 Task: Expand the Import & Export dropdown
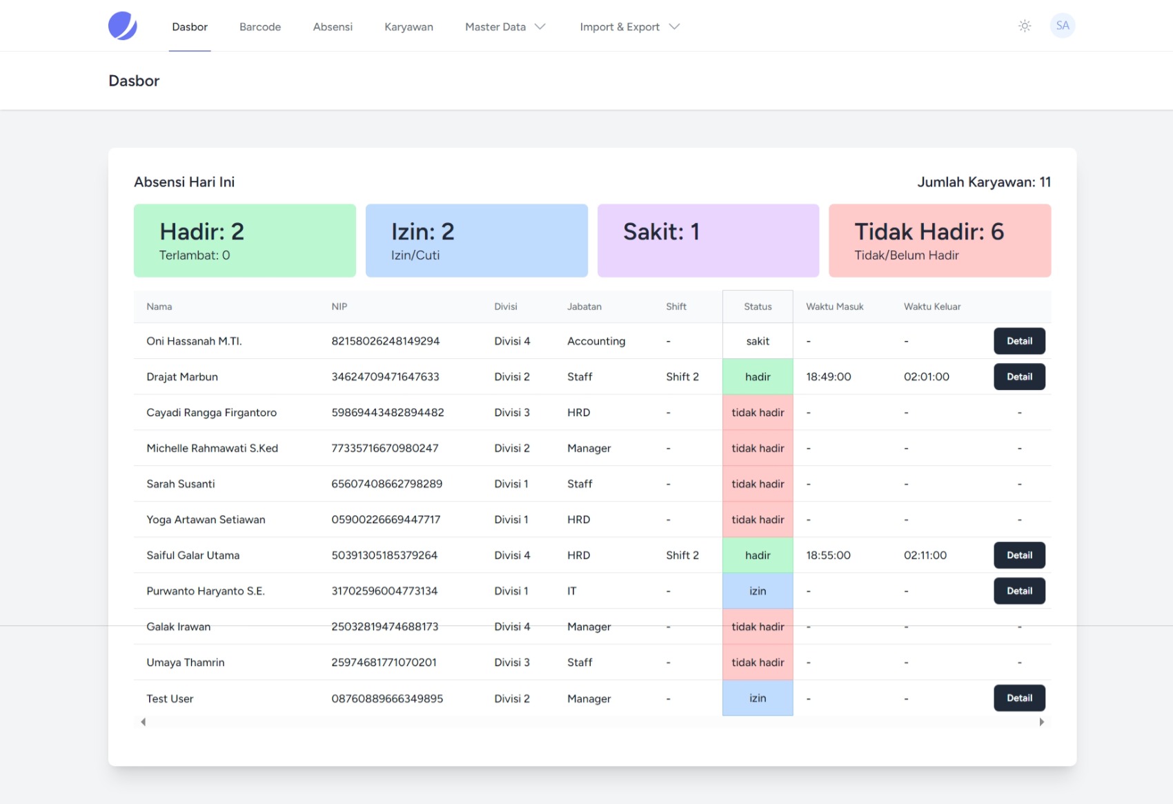(629, 27)
